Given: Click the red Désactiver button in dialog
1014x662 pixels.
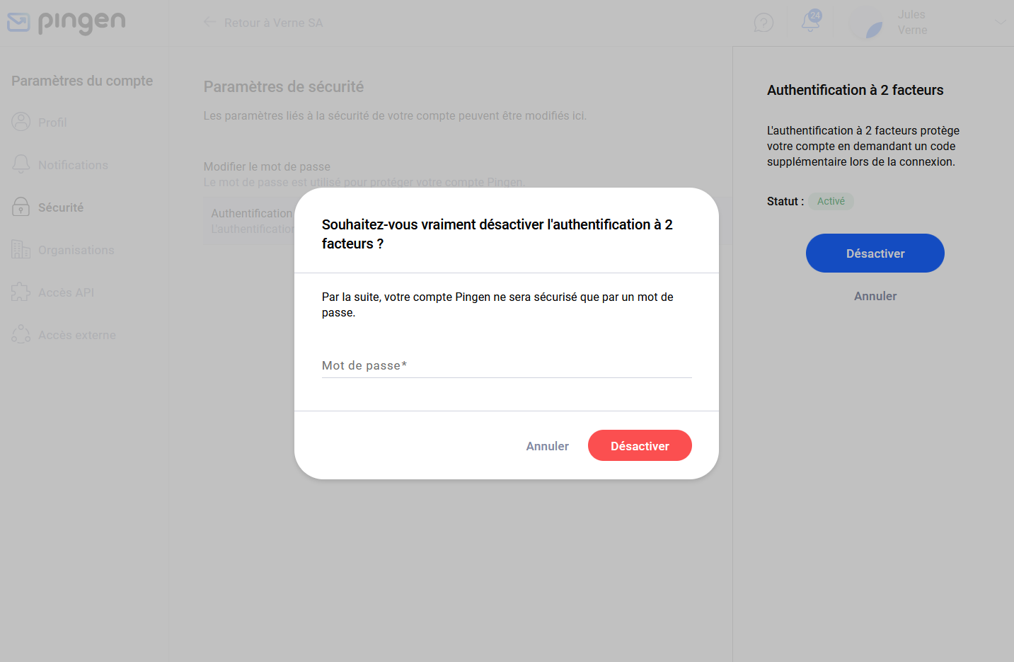Looking at the screenshot, I should [640, 445].
